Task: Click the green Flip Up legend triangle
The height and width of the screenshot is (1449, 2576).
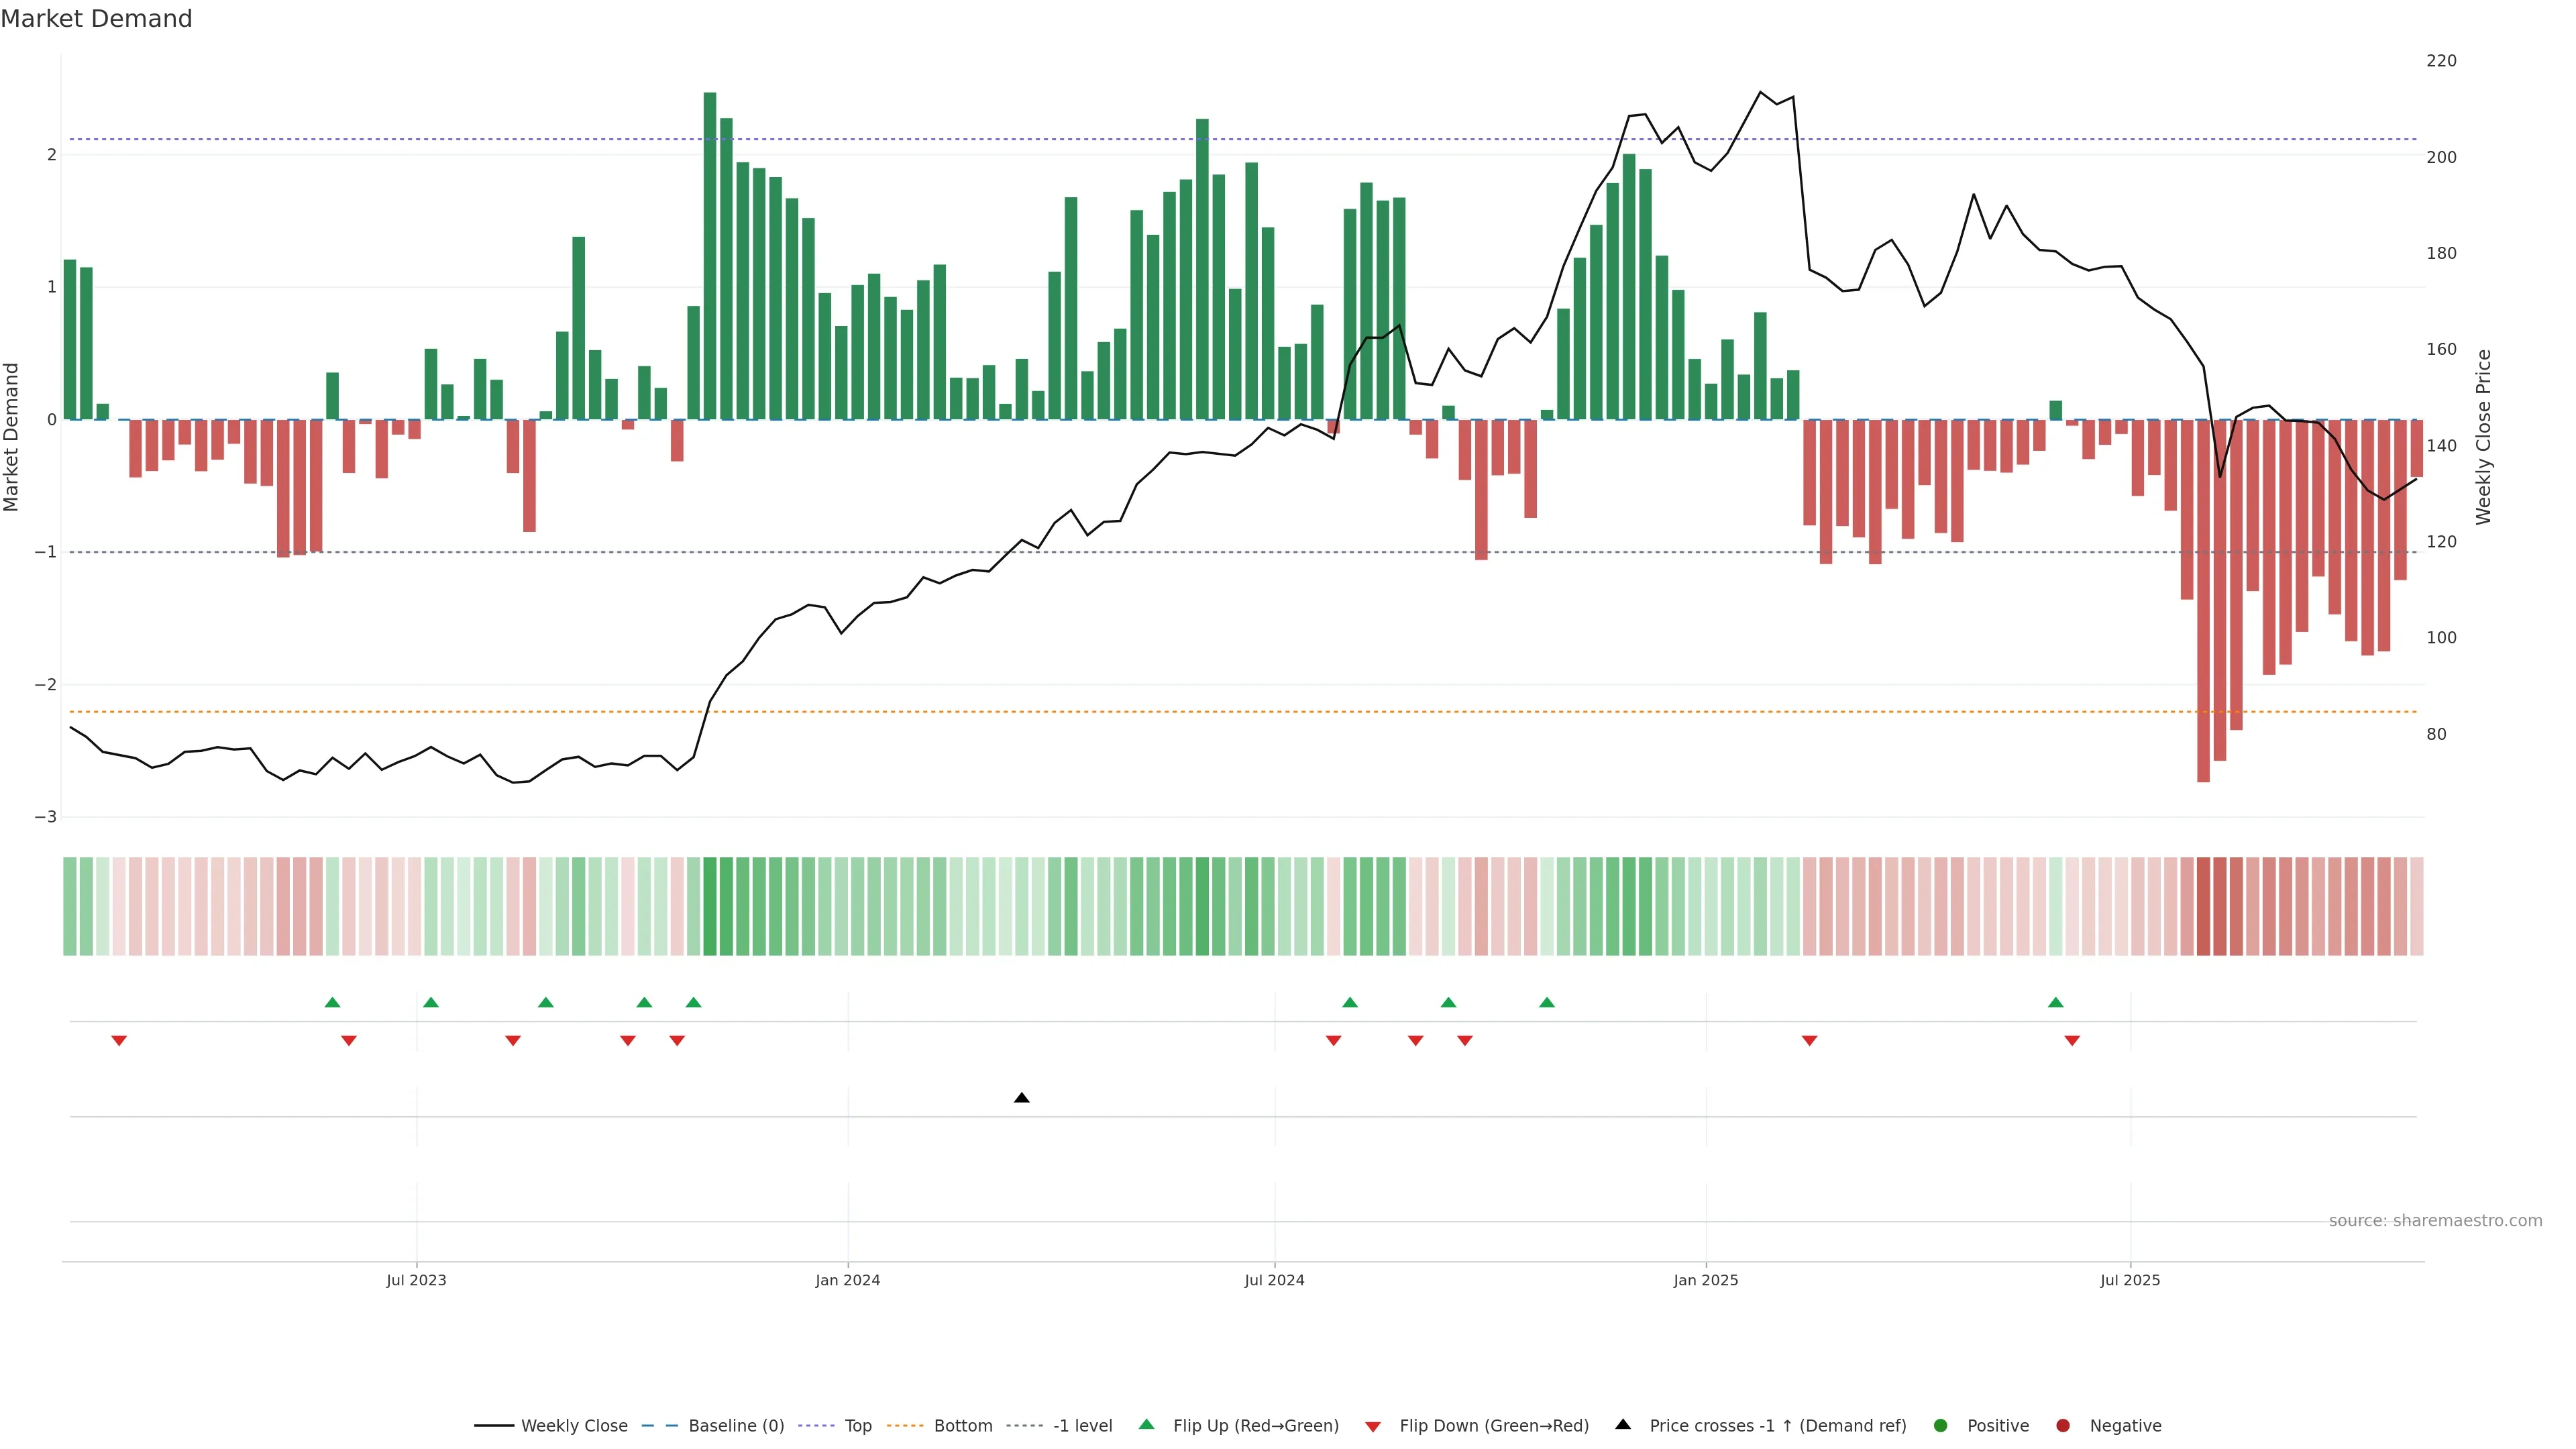Action: click(x=1147, y=1424)
